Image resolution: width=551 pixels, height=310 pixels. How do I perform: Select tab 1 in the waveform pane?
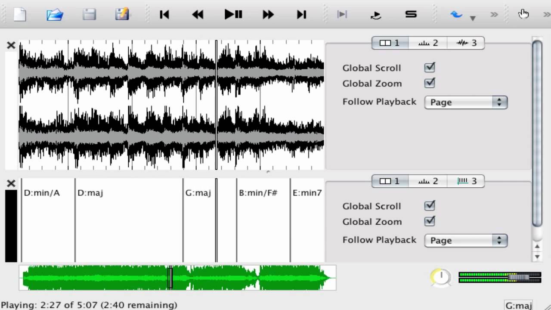click(x=390, y=43)
